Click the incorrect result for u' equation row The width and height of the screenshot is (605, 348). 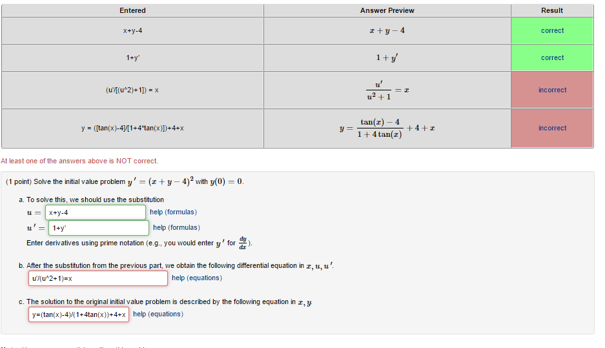pos(552,90)
